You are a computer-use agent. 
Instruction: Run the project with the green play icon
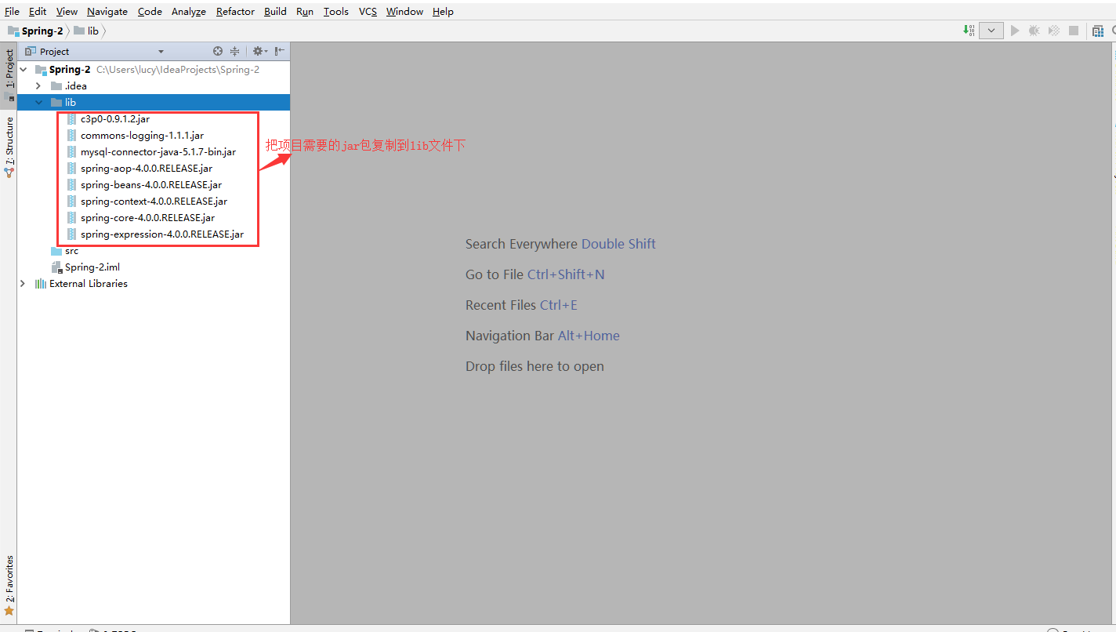pos(1015,31)
